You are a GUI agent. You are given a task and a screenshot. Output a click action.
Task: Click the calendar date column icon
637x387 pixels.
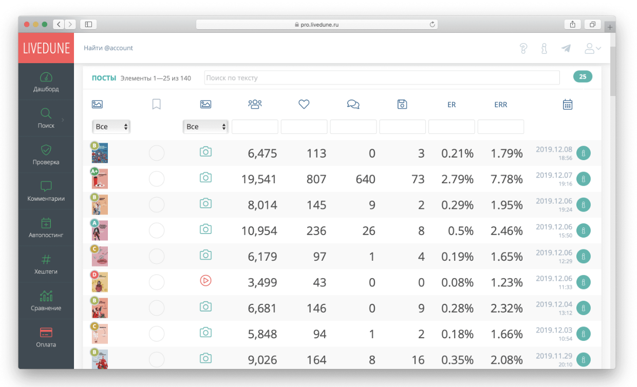click(x=567, y=104)
